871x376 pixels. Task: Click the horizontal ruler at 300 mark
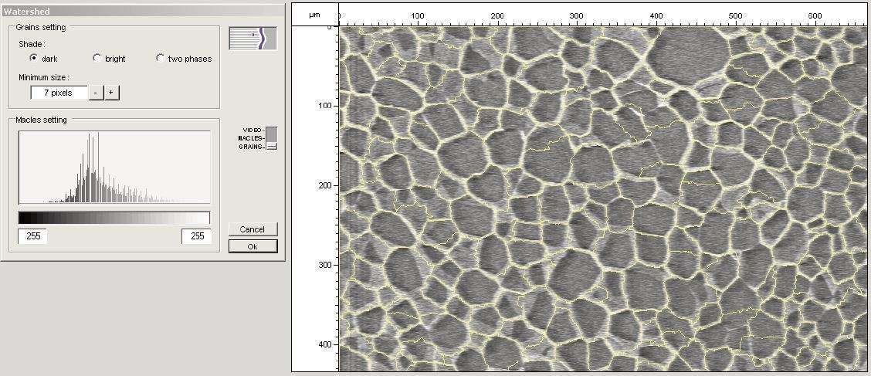[576, 15]
